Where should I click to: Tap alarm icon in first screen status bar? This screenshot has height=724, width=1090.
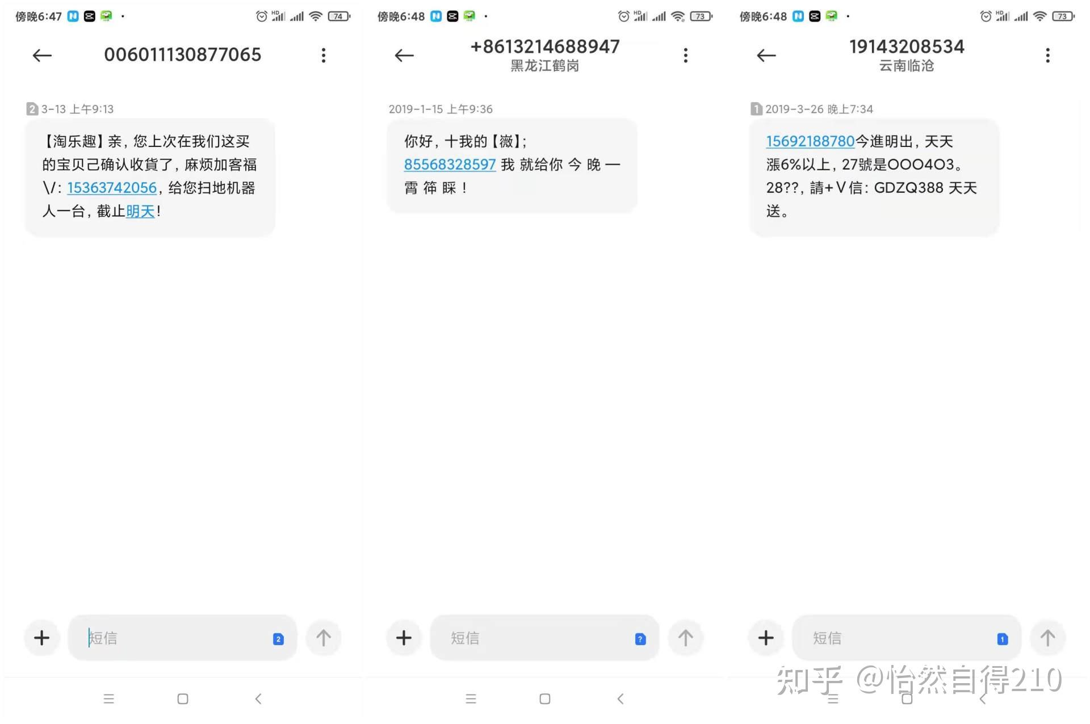point(261,16)
